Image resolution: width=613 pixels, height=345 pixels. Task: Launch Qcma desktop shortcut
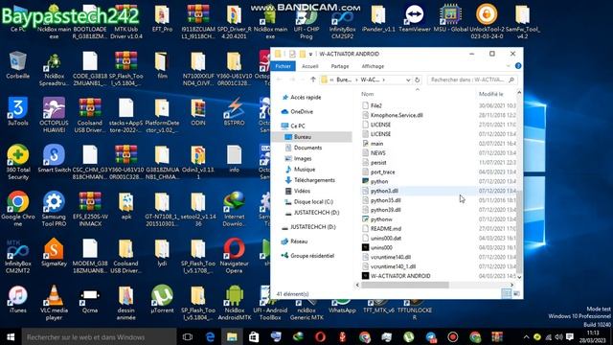click(90, 299)
